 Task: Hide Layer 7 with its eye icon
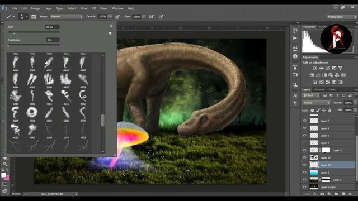point(304,121)
